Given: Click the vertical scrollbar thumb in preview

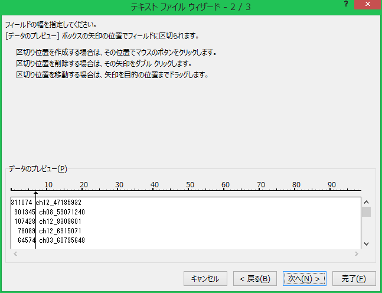Looking at the screenshot, I should [x=367, y=212].
